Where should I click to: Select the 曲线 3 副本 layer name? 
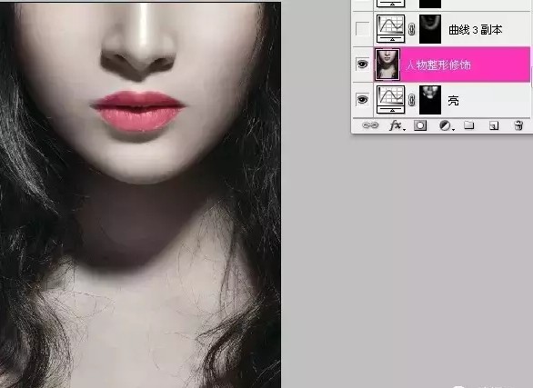click(x=475, y=30)
